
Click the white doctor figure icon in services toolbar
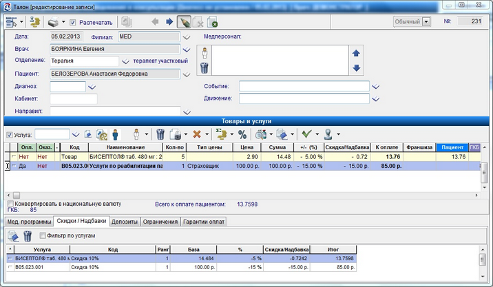tap(136, 134)
